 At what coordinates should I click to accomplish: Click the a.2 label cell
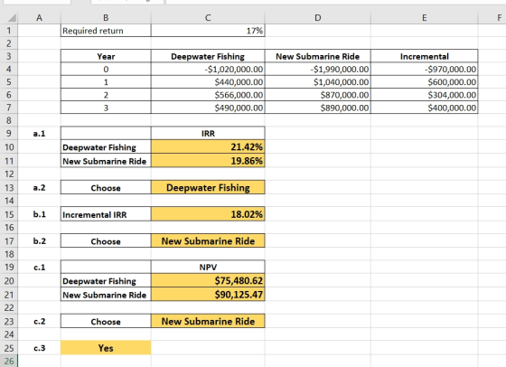click(39, 187)
